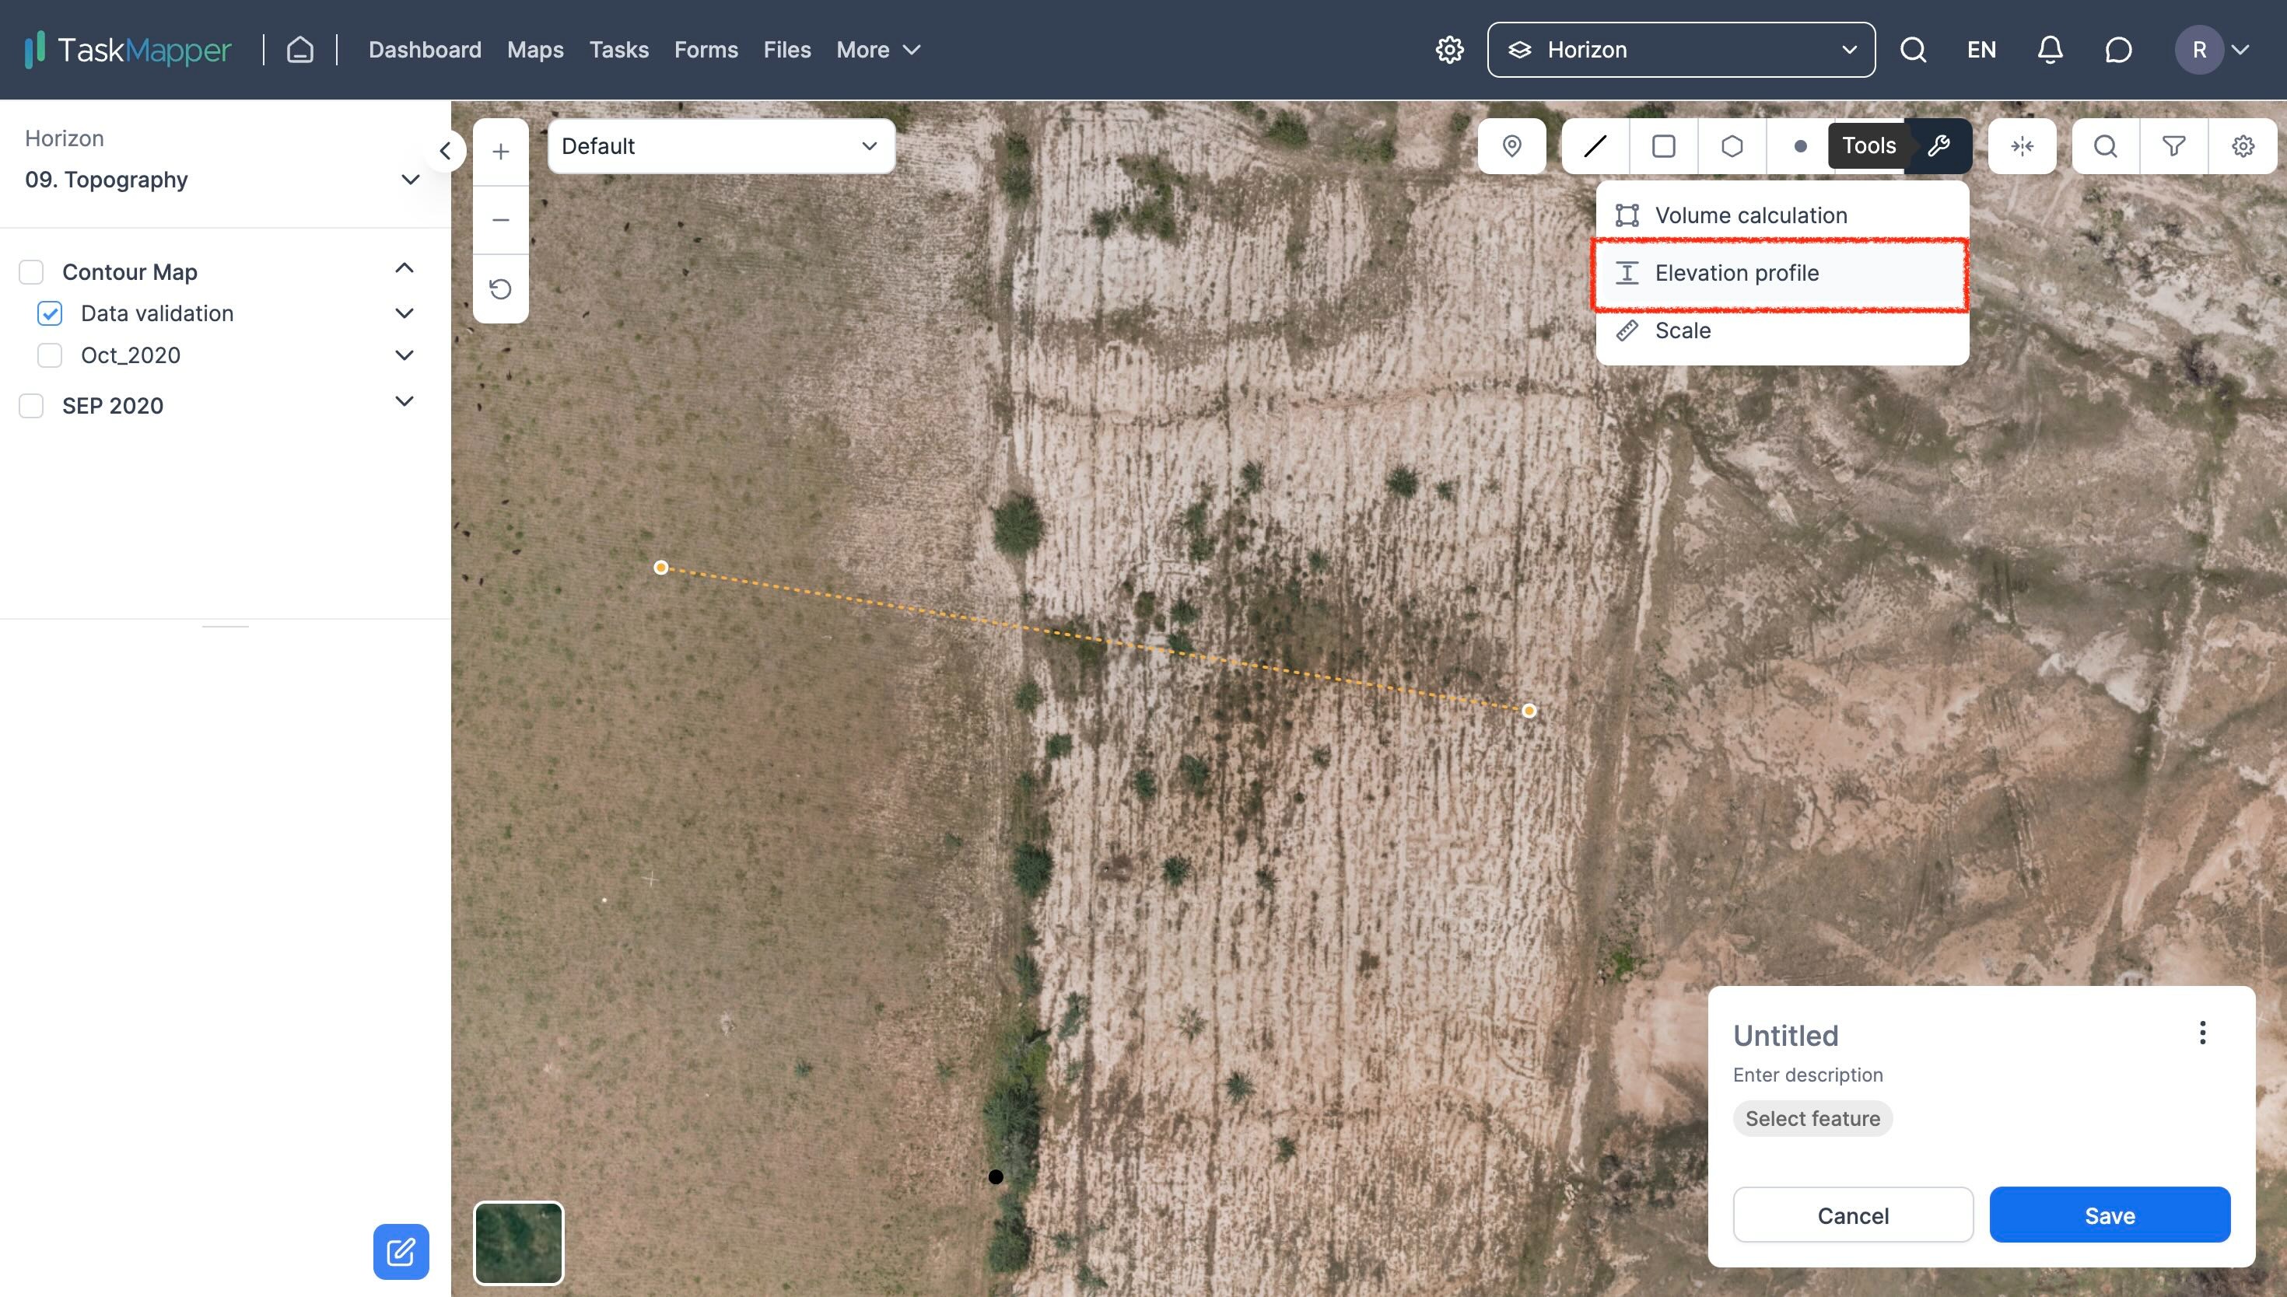Click the Select feature chip
The width and height of the screenshot is (2287, 1297).
(x=1812, y=1119)
